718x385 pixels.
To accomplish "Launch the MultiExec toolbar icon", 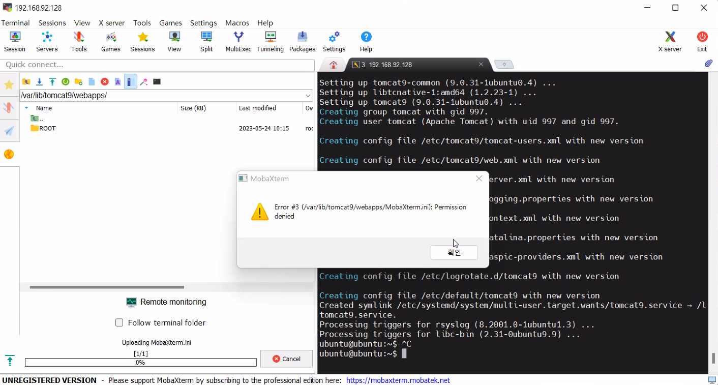I will 238,42.
